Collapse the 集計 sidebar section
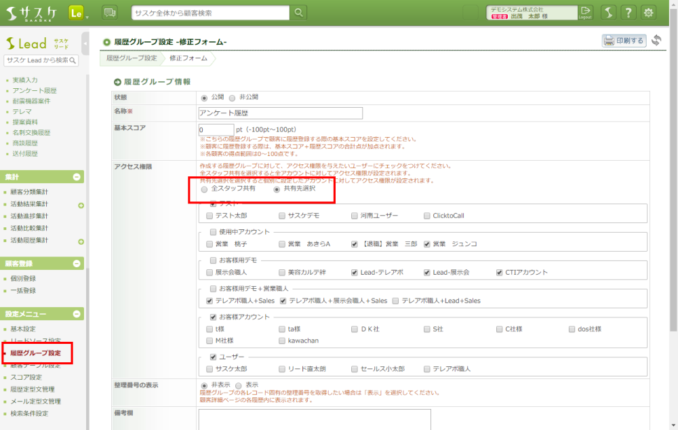678x430 pixels. coord(77,177)
